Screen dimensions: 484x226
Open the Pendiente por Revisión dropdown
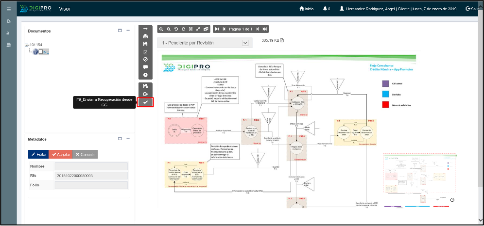coord(245,43)
